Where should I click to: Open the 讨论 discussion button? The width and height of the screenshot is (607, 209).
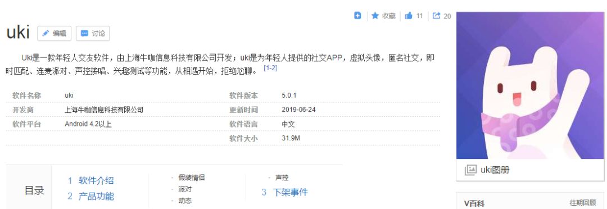point(93,33)
